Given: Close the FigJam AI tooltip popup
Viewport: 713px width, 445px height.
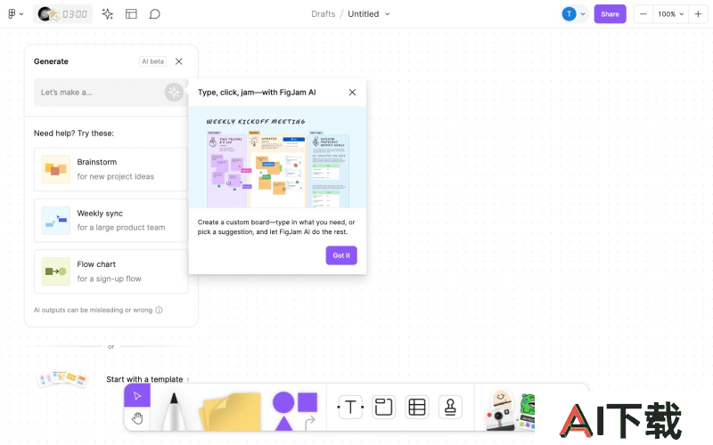Looking at the screenshot, I should [352, 93].
